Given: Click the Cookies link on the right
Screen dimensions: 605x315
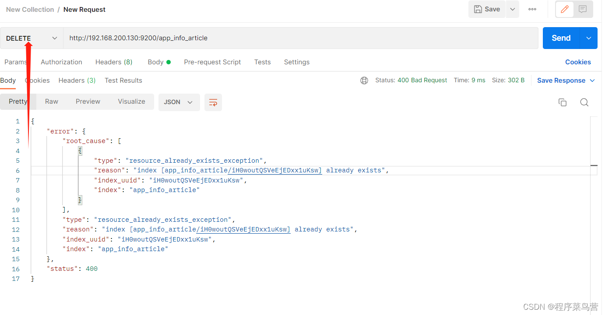Looking at the screenshot, I should point(578,62).
